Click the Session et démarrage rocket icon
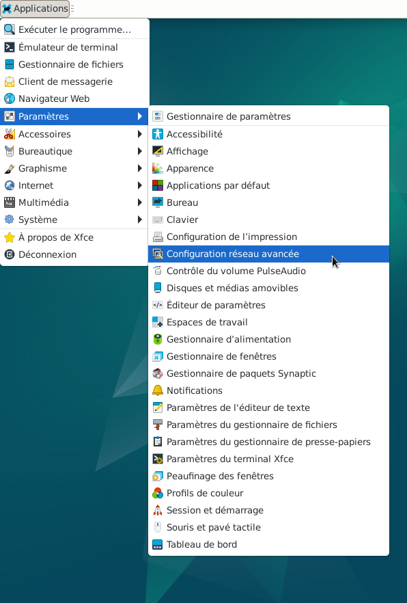The width and height of the screenshot is (407, 603). click(x=158, y=510)
